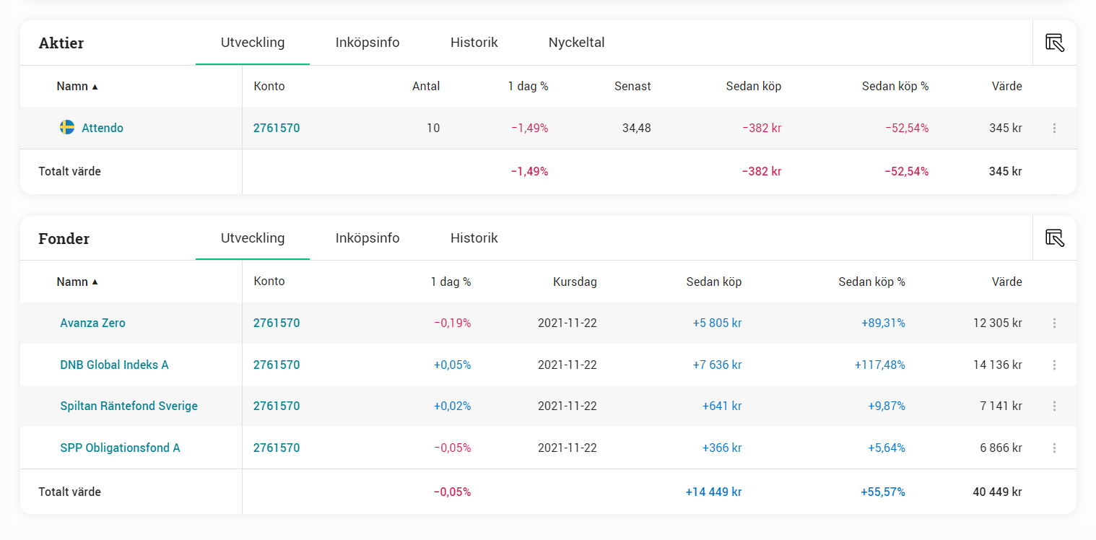Open Historik tab in Fonder section
Viewport: 1096px width, 540px height.
point(474,238)
